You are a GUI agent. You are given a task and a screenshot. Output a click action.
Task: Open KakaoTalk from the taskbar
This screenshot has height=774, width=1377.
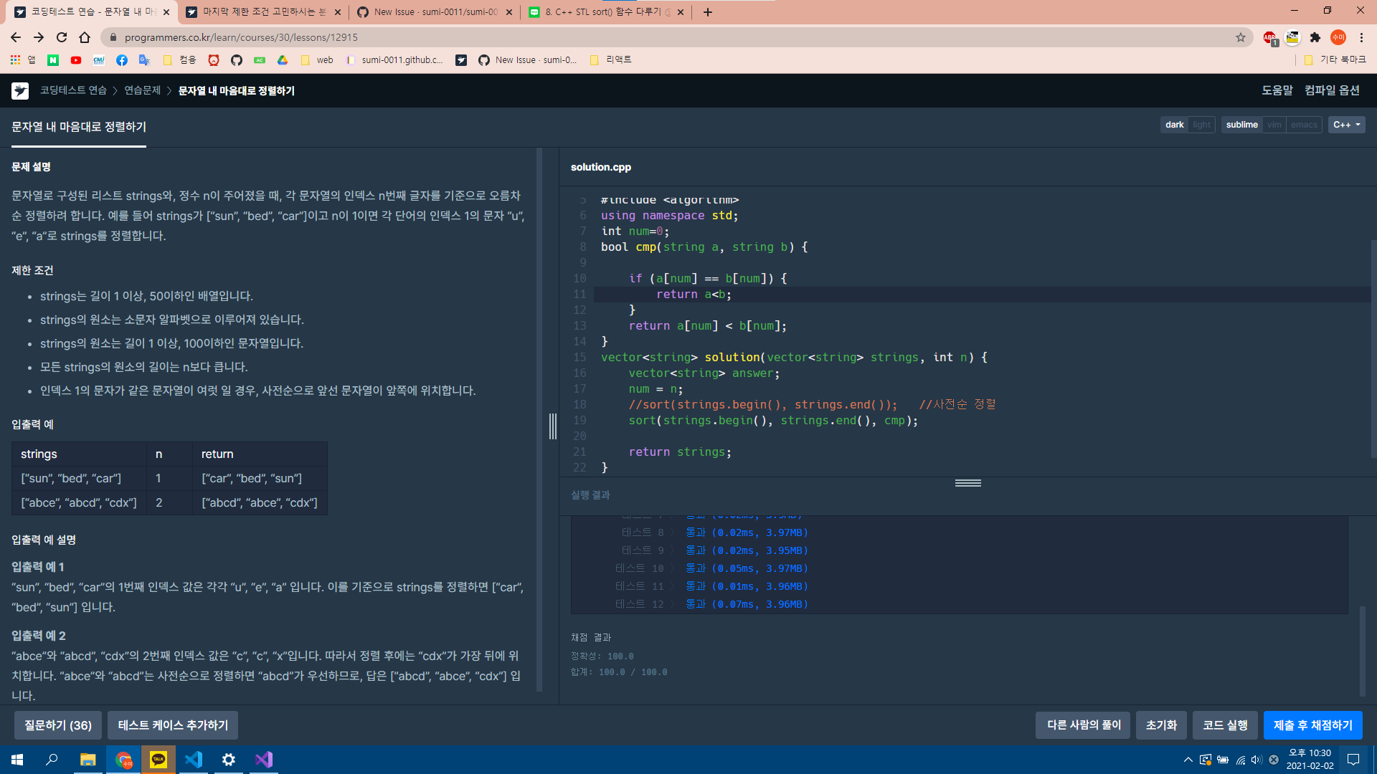pos(158,760)
